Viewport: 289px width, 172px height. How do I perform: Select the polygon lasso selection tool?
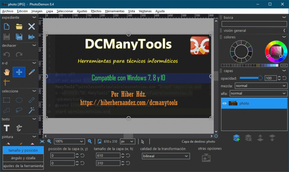point(7,110)
